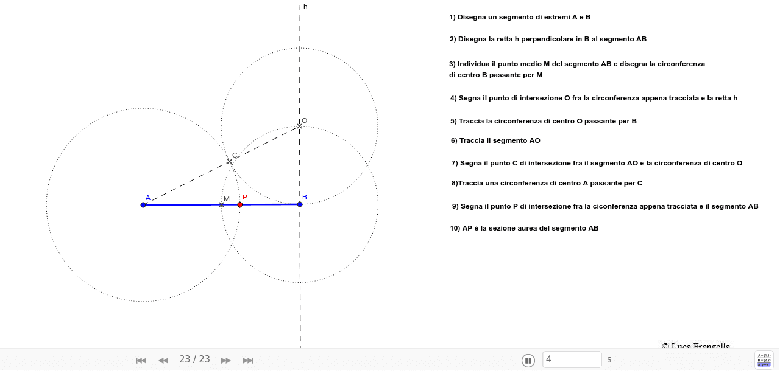
Task: Select midpoint M marker
Action: [221, 204]
